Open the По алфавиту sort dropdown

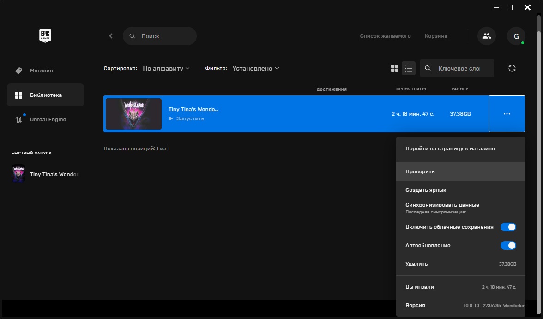166,68
